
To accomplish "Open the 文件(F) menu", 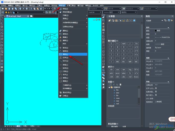I will pos(3,6).
